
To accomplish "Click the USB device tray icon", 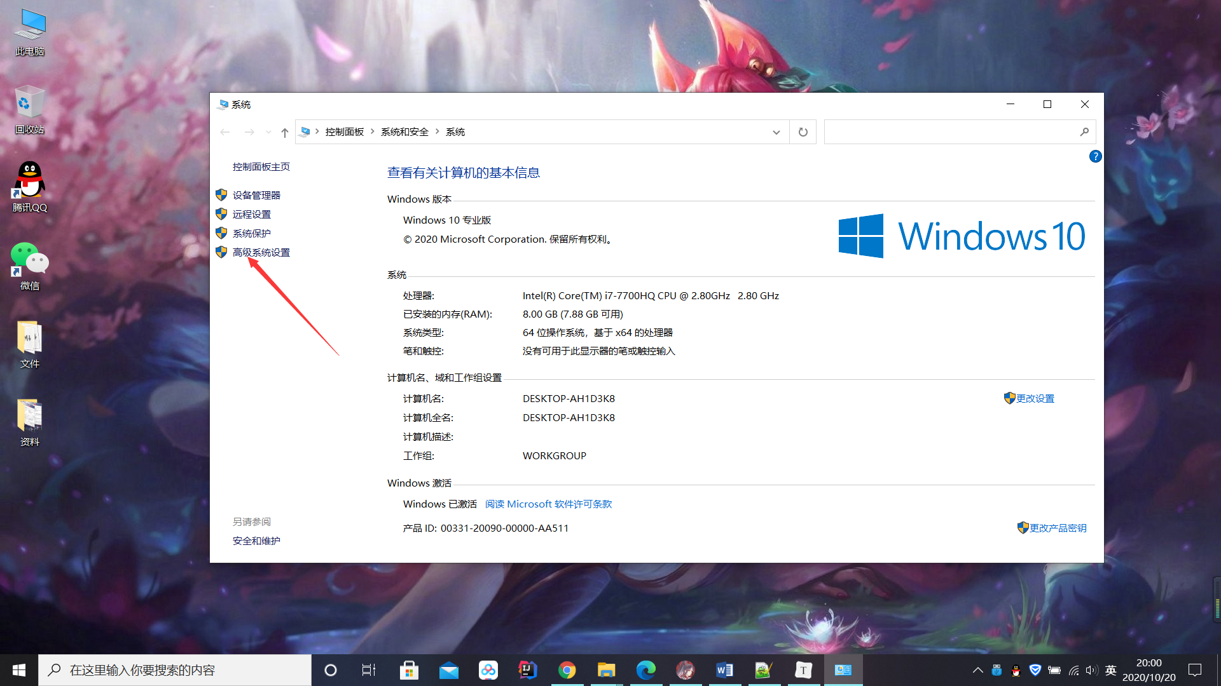I will [x=997, y=670].
